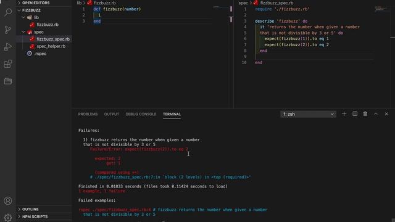The image size is (395, 222).
Task: Click 'expect(fizzbuzz(1)).to eq 1' line
Action: point(296,39)
